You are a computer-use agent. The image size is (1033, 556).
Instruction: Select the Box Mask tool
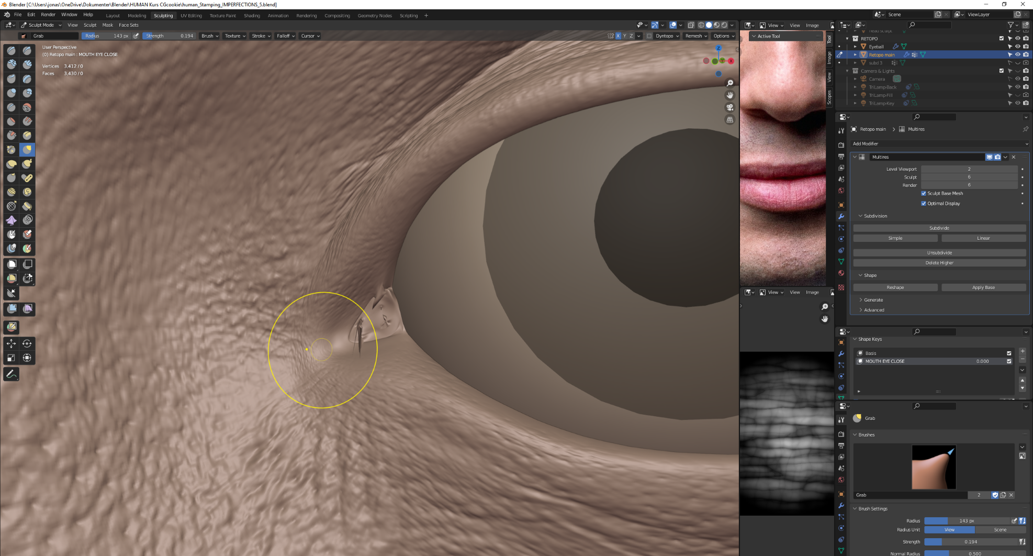(11, 264)
